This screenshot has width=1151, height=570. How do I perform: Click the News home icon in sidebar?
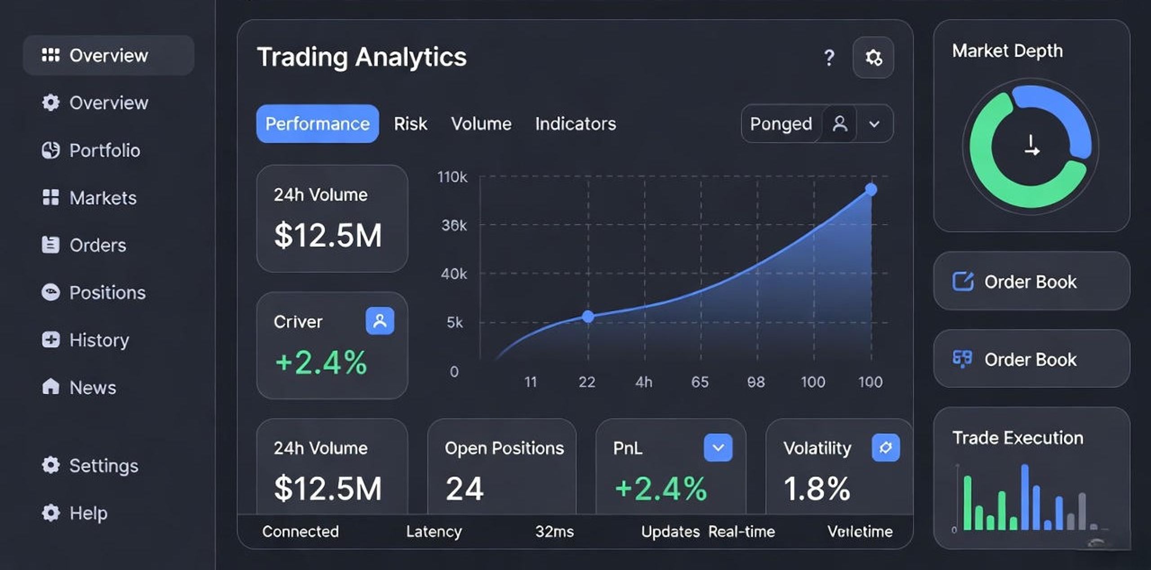coord(50,387)
